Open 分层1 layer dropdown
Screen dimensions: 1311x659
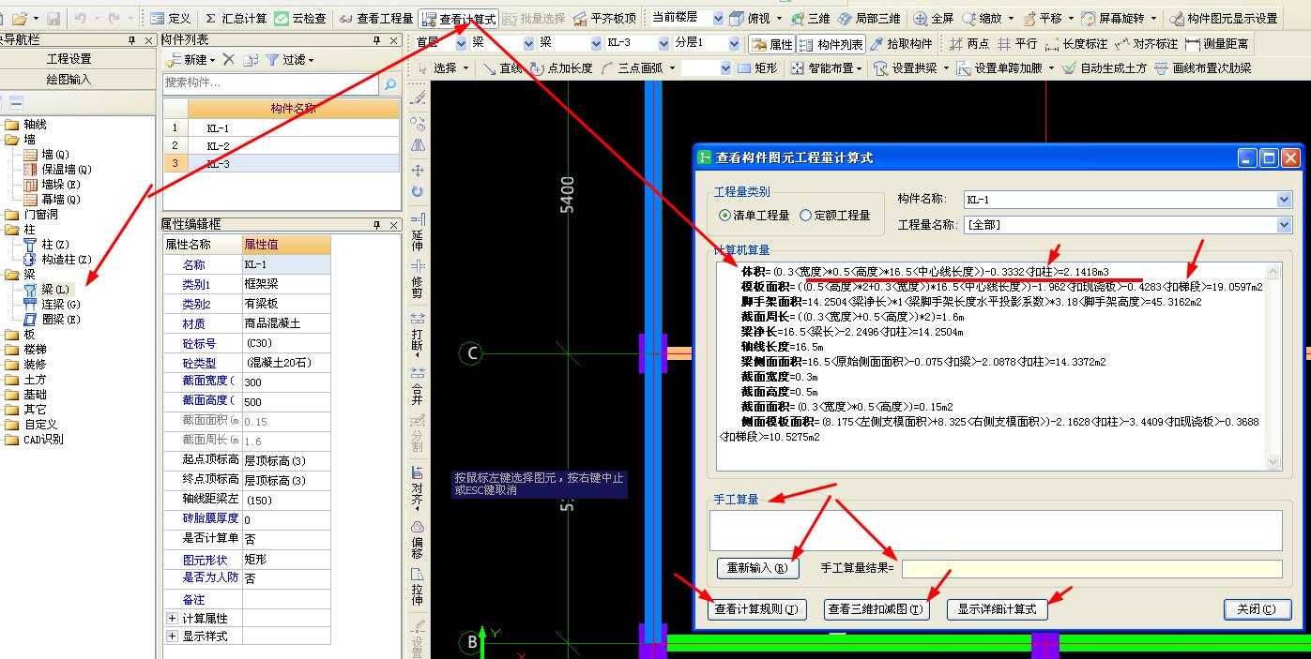734,43
